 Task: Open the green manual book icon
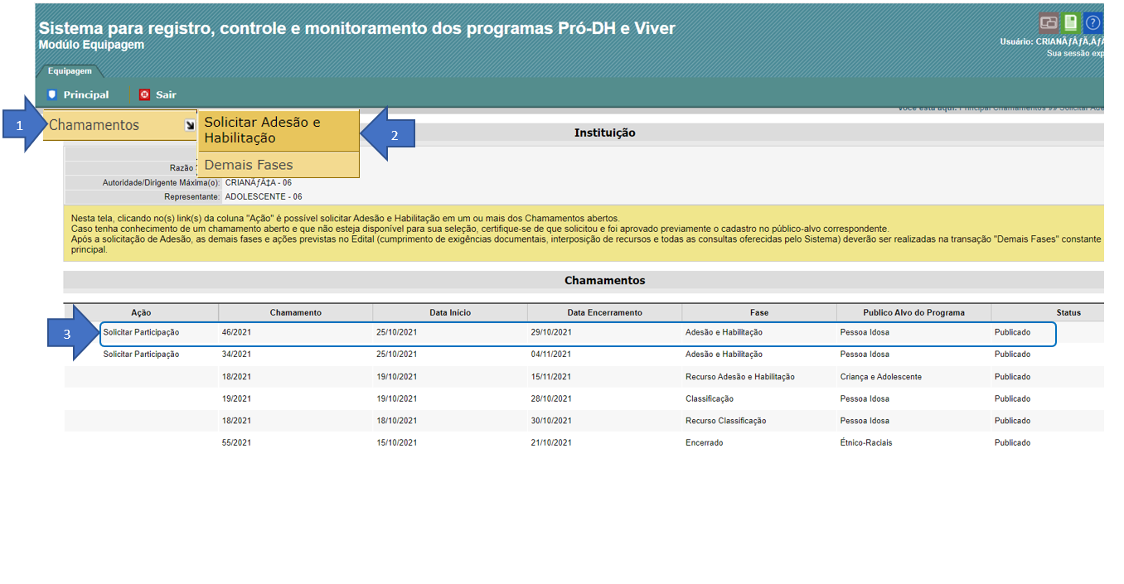tap(1070, 23)
